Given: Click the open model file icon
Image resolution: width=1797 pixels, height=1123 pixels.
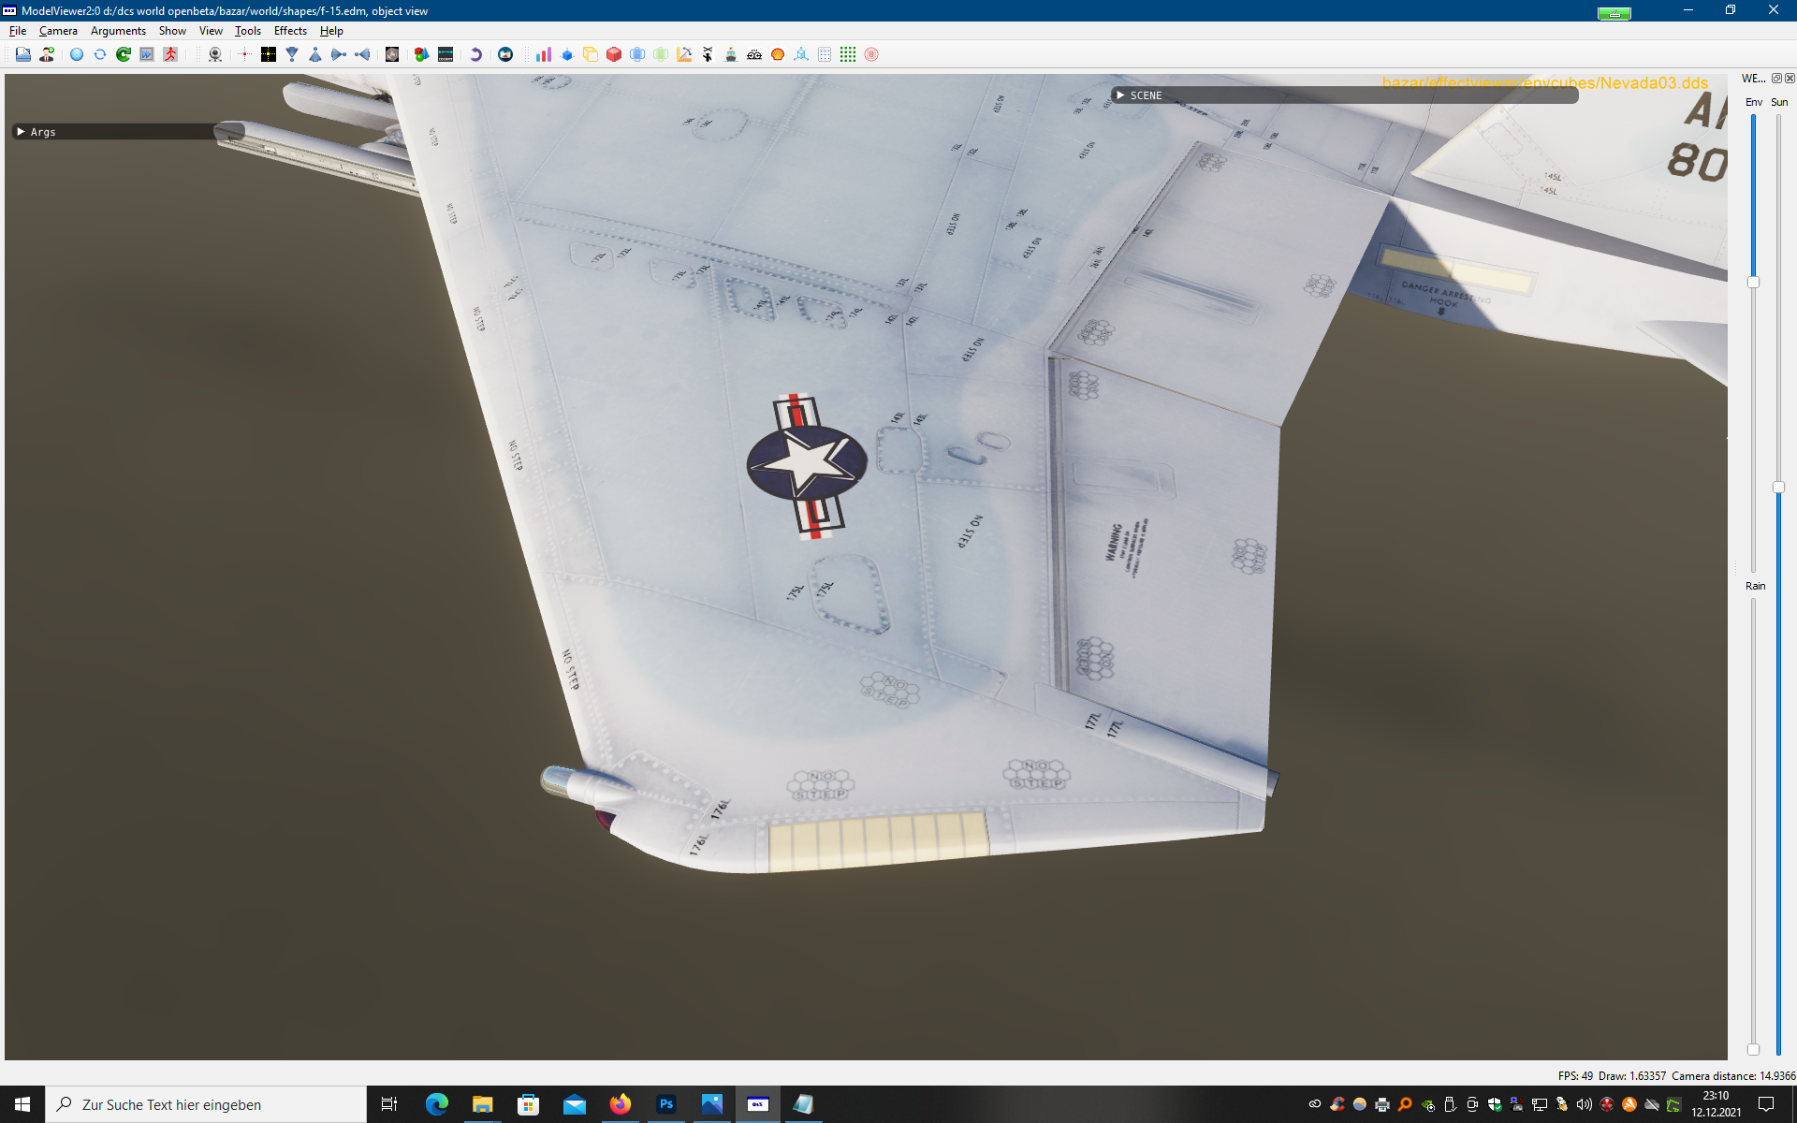Looking at the screenshot, I should pyautogui.click(x=23, y=54).
